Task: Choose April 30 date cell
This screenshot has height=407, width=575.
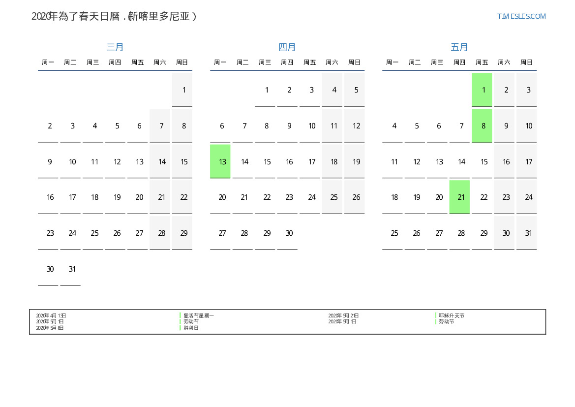Action: point(287,233)
